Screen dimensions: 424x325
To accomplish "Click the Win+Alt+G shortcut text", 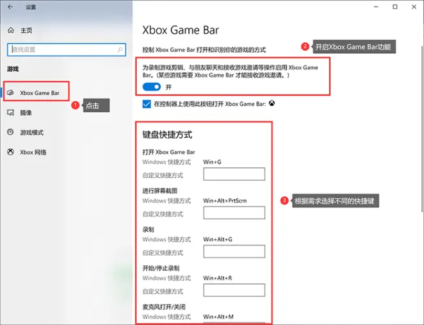I will (218, 239).
